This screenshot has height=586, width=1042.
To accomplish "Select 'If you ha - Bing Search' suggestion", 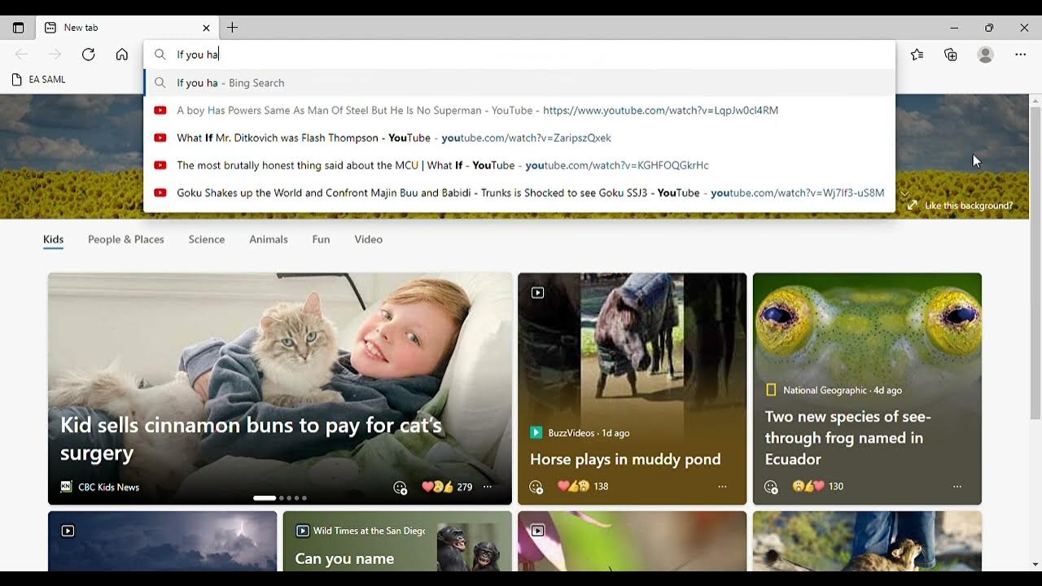I will (519, 83).
